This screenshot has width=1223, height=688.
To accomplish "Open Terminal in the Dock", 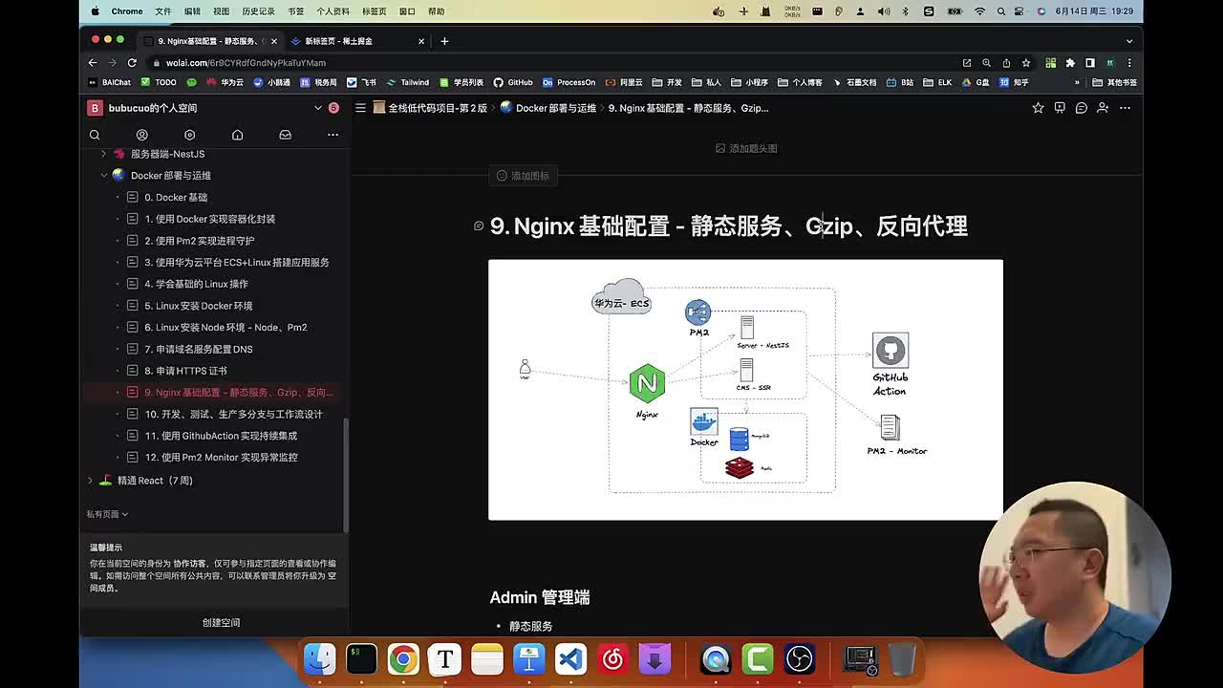I will point(361,659).
